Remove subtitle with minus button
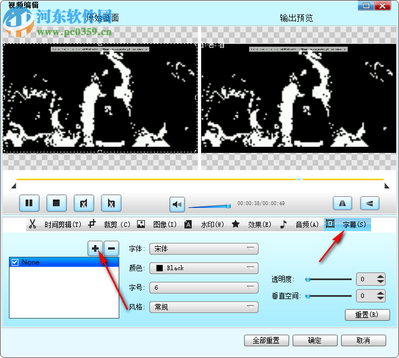The height and width of the screenshot is (358, 399). click(x=111, y=248)
